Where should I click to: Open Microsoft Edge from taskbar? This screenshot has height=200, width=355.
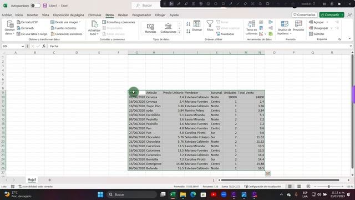[193, 194]
